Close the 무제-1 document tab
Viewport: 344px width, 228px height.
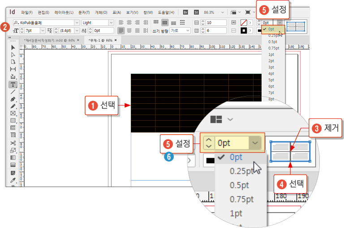pos(116,40)
